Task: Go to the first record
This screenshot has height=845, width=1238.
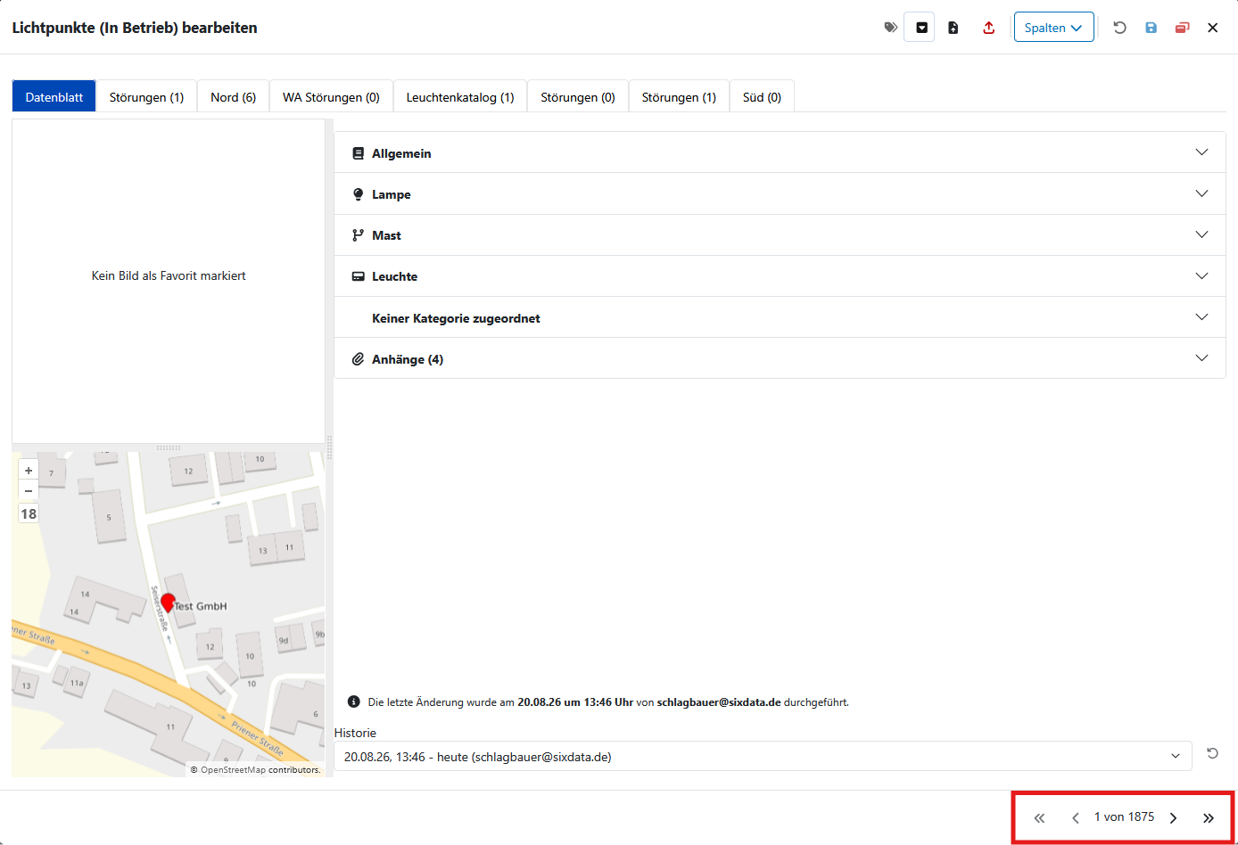Action: [1039, 817]
